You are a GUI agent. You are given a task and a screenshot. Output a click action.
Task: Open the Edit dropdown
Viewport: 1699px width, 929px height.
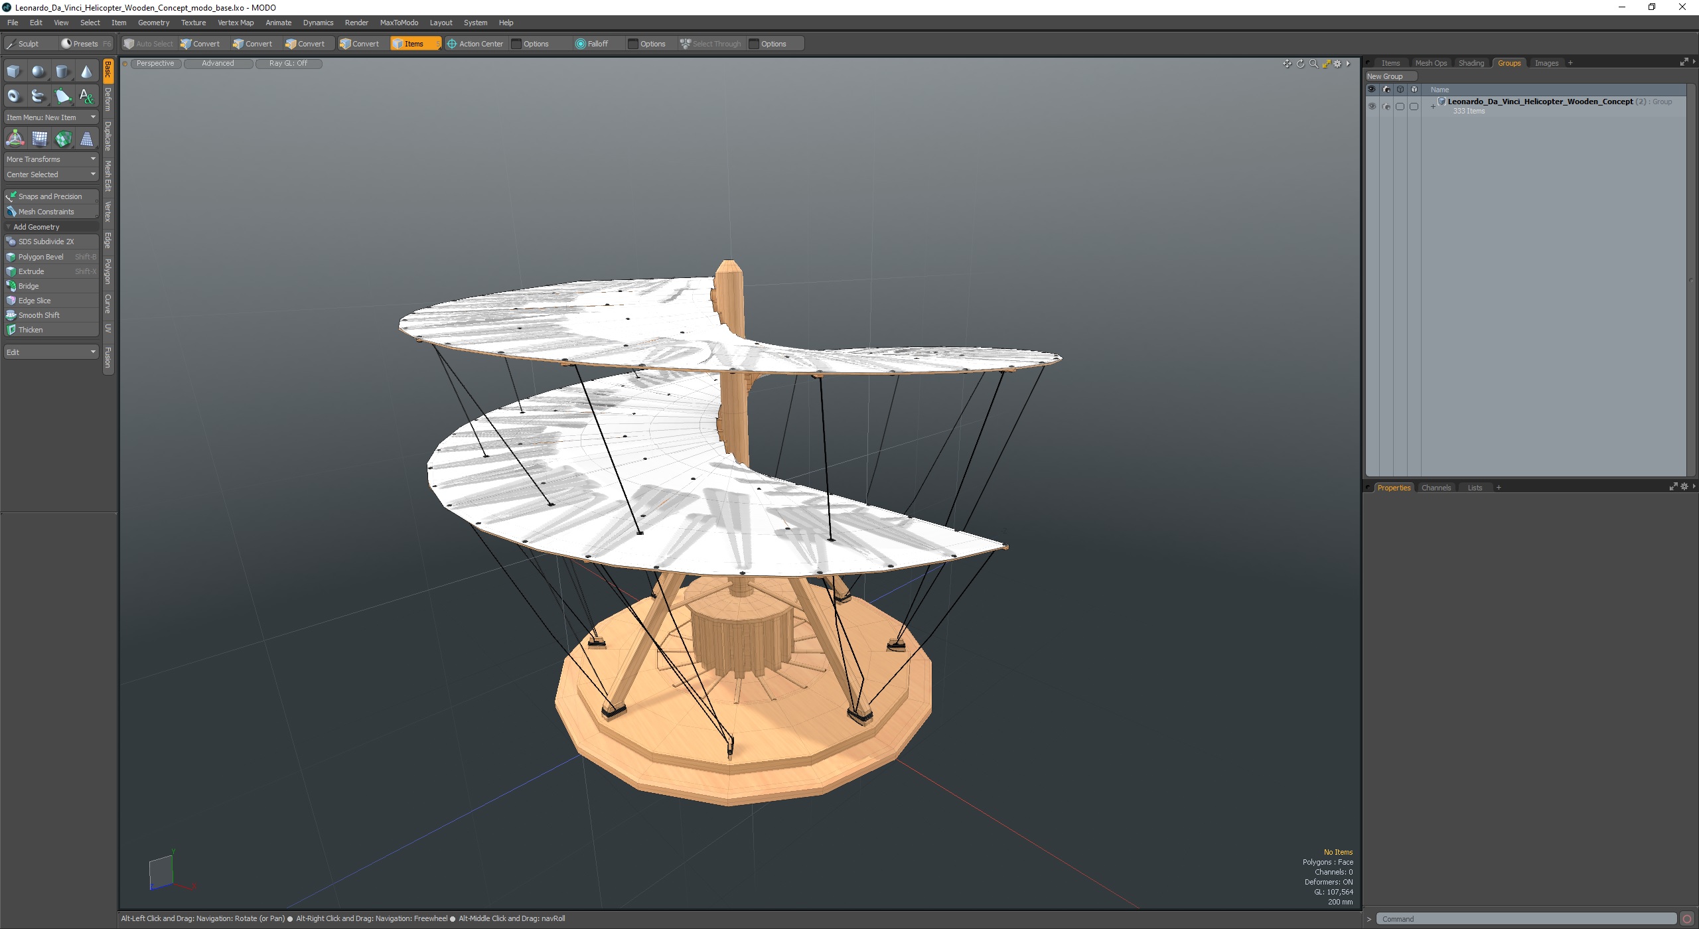pos(51,352)
